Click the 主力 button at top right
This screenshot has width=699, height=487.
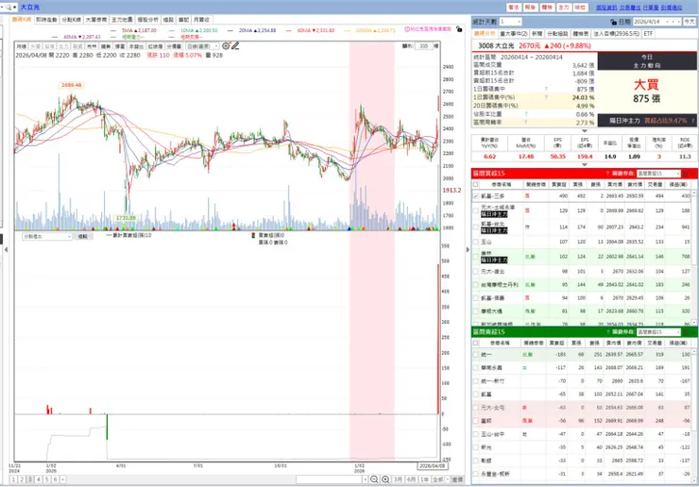[x=564, y=8]
